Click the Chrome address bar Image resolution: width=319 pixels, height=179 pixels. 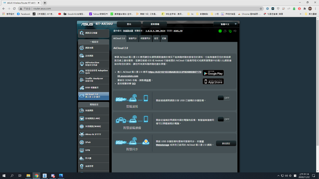tap(140, 8)
